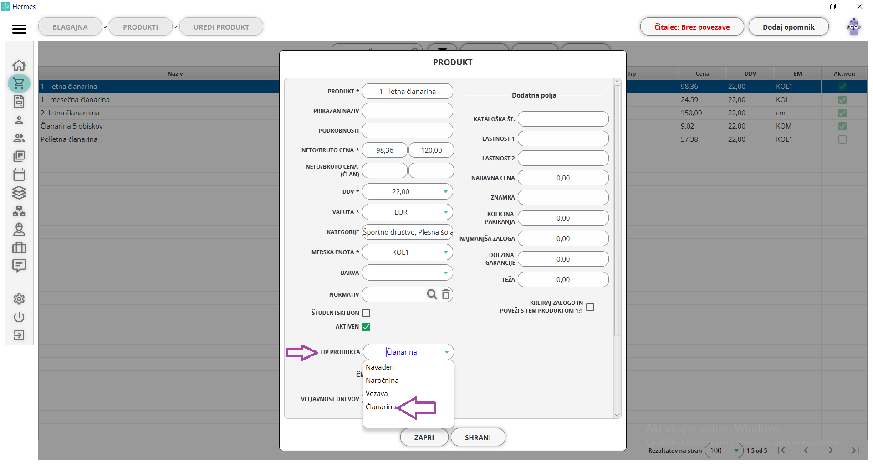
Task: Click Zapri to close dialog
Action: pos(424,437)
